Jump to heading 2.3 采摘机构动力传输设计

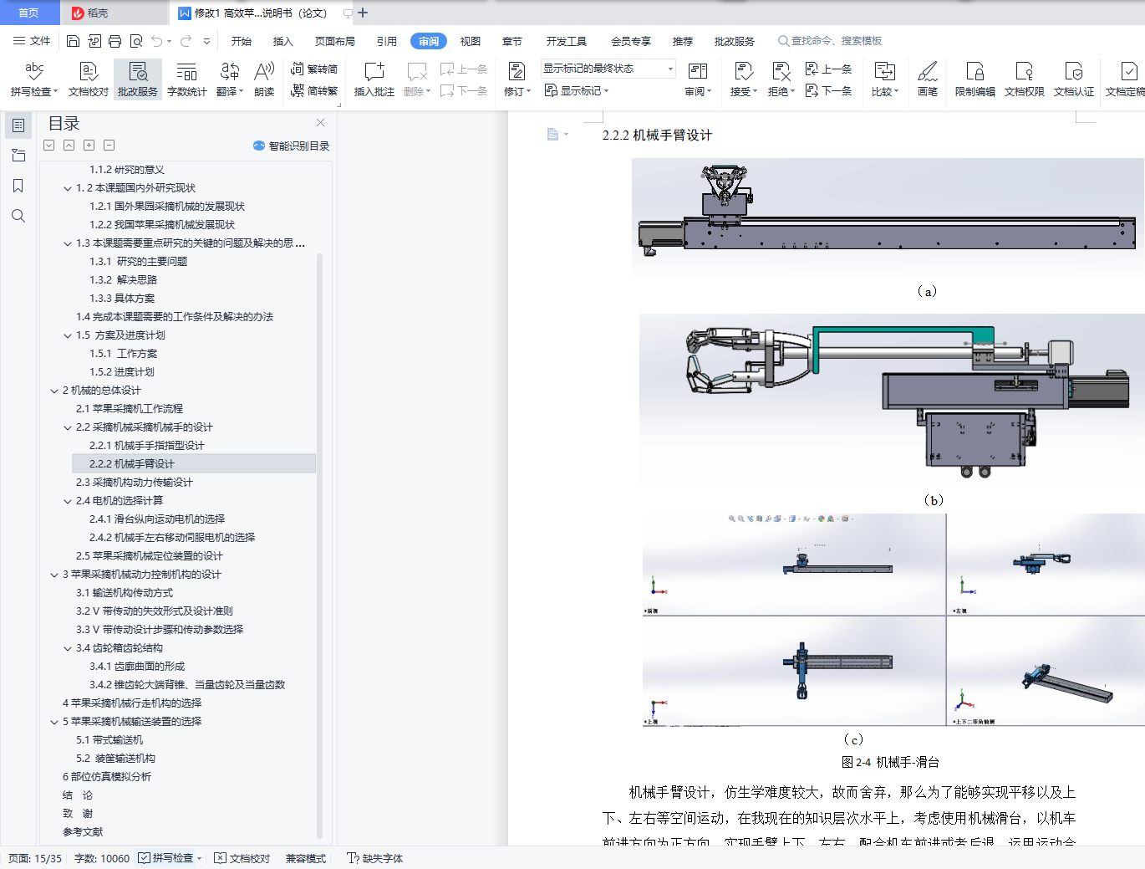coord(135,483)
